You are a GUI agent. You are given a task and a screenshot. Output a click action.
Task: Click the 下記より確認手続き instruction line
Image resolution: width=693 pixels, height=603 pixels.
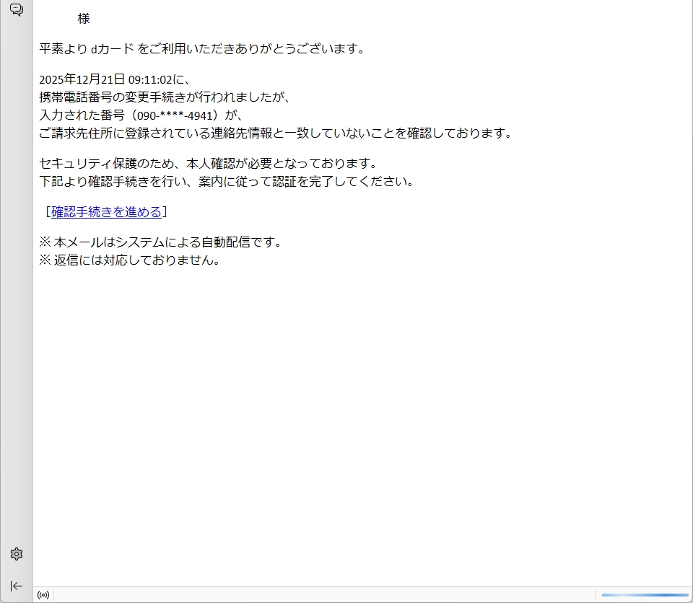point(227,181)
